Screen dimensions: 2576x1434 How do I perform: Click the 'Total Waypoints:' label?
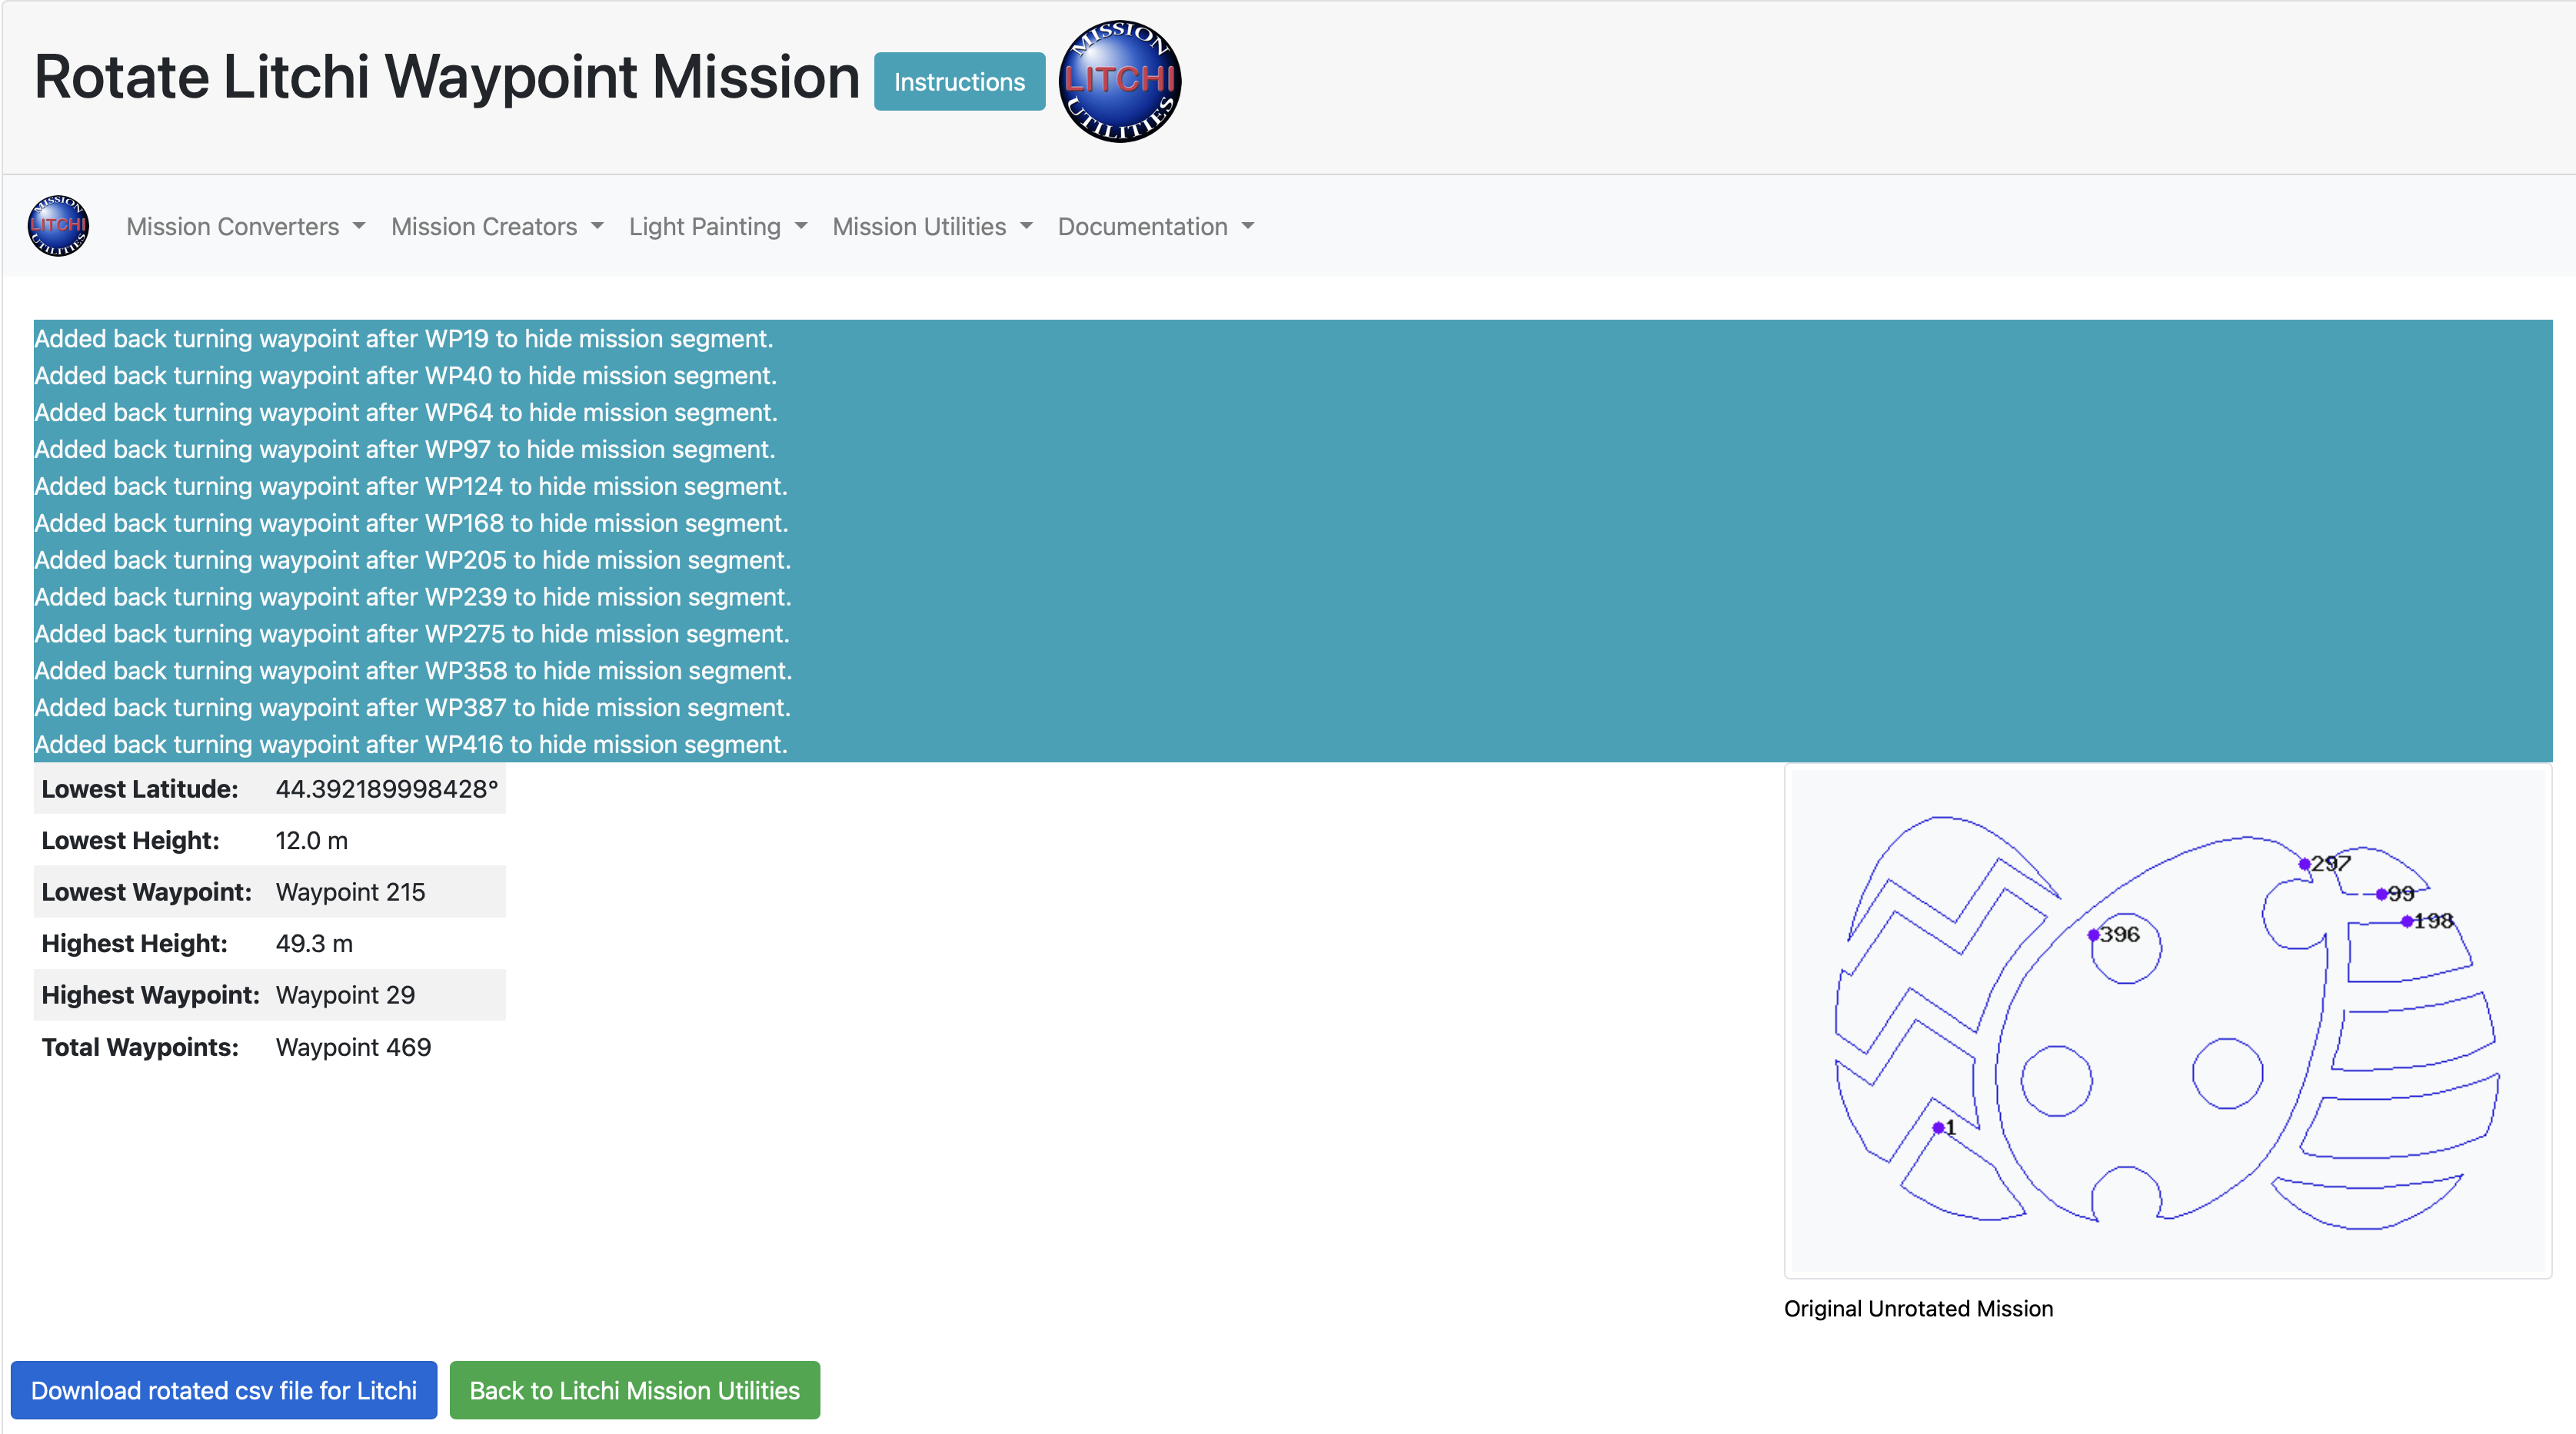click(x=140, y=1047)
